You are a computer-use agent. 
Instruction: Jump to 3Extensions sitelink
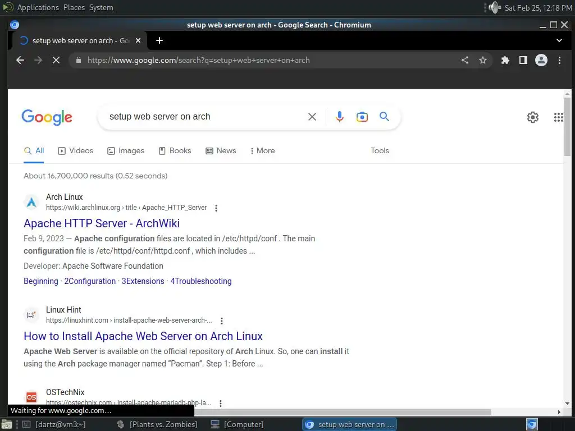pyautogui.click(x=143, y=281)
